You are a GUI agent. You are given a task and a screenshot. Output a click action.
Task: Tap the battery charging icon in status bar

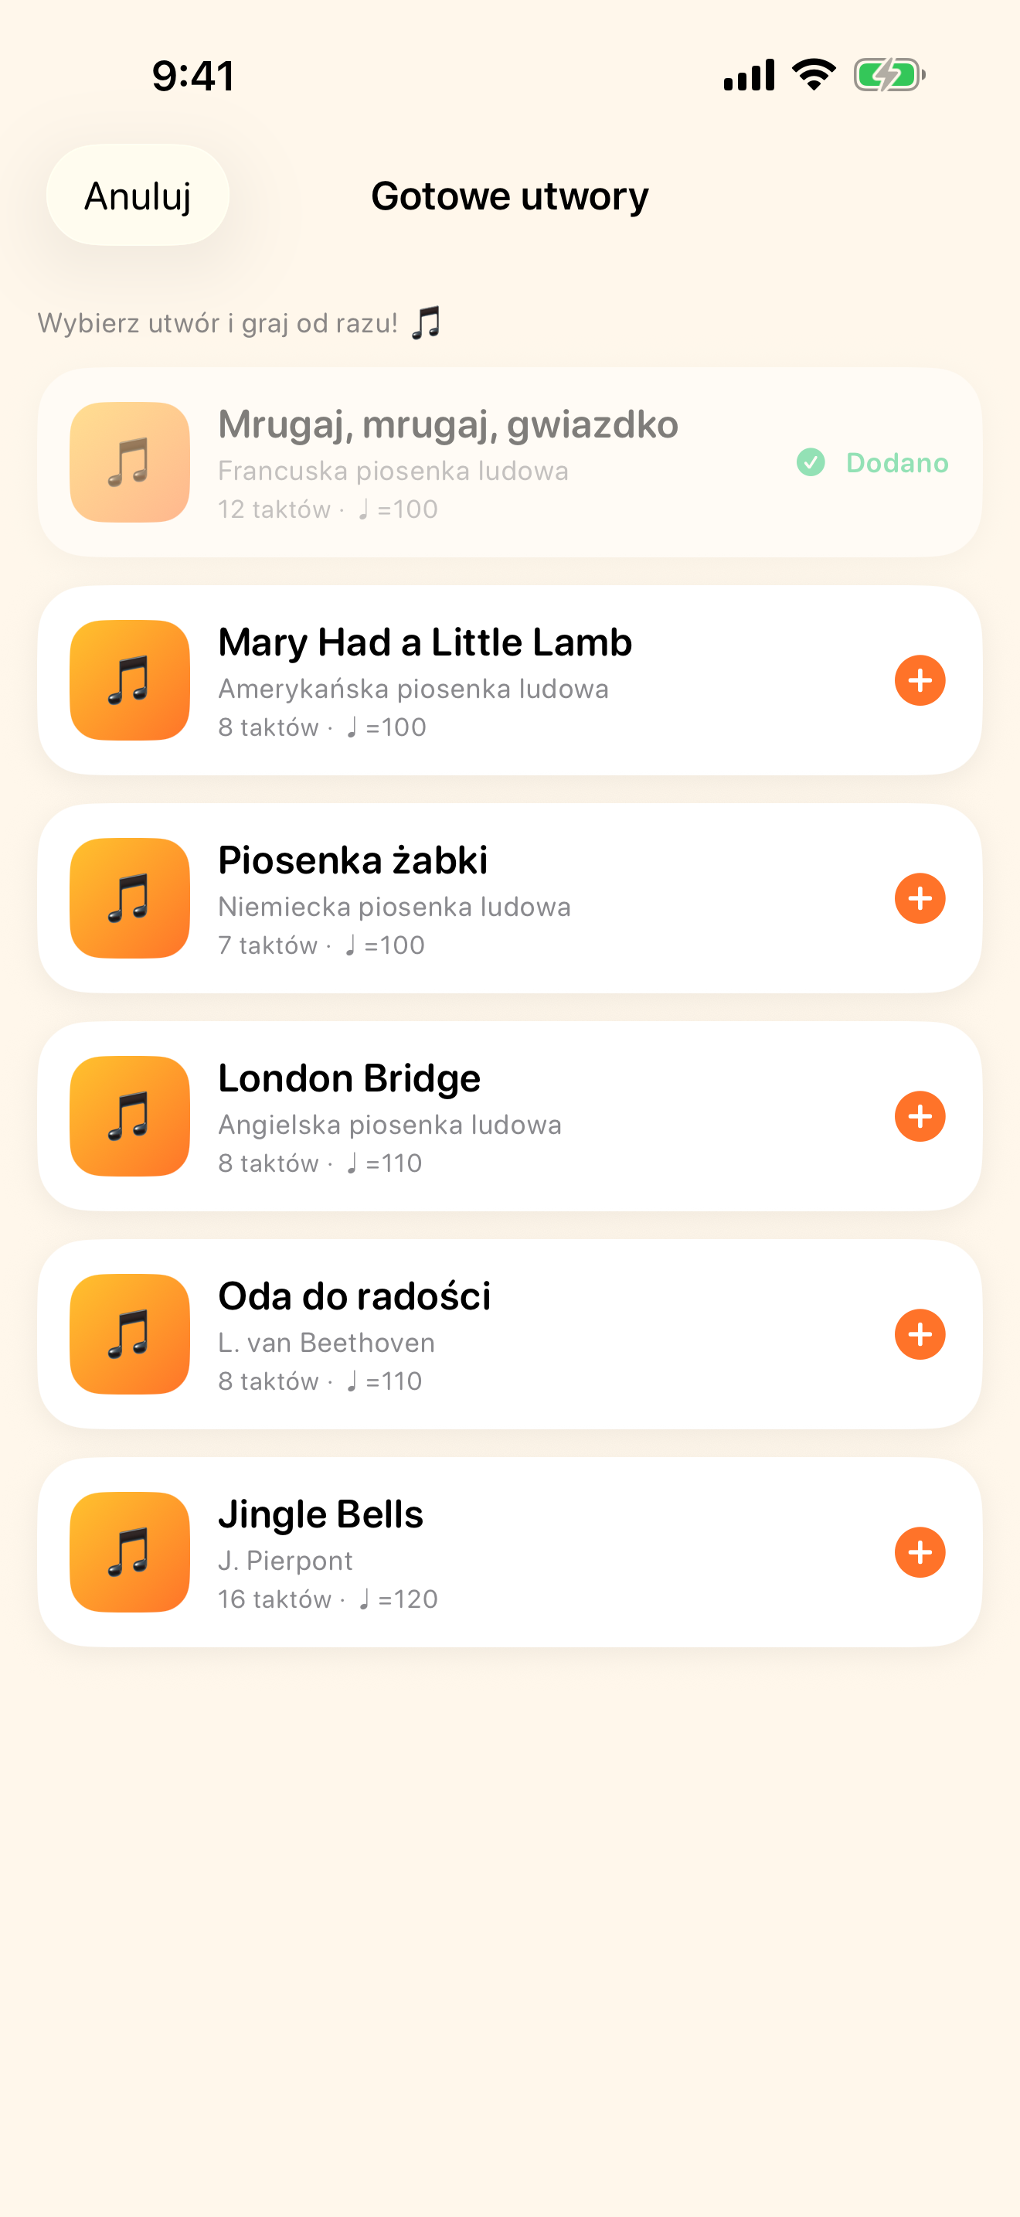(889, 75)
